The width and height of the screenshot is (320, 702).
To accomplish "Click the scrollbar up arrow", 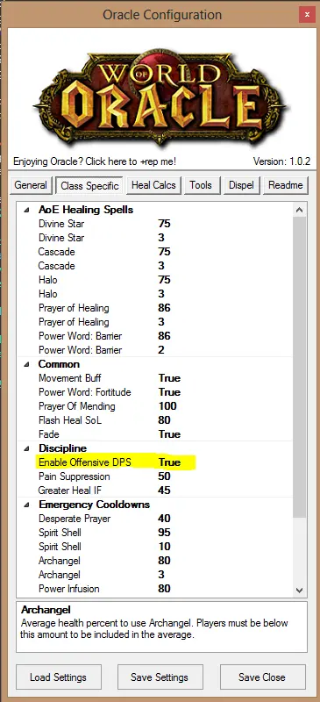I will pyautogui.click(x=300, y=210).
